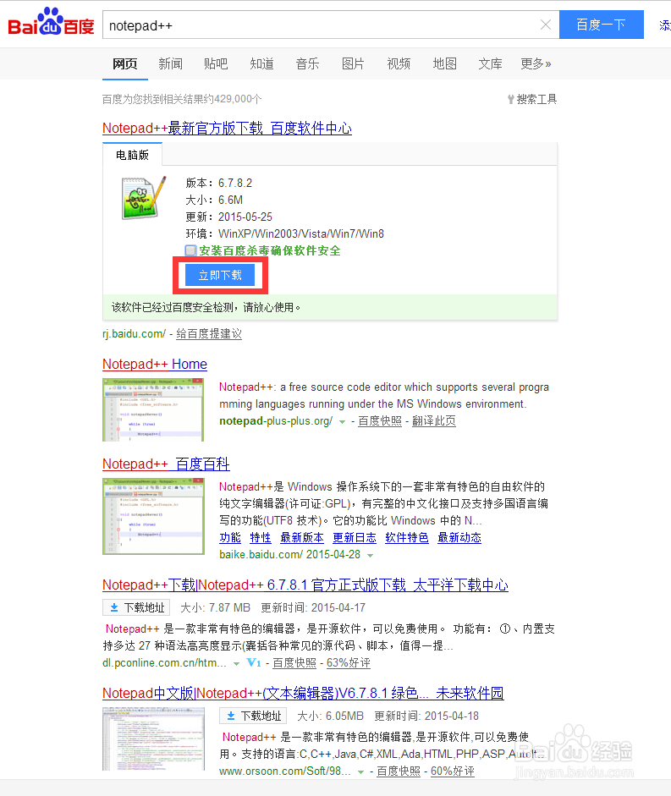
Task: Open the 文库 tab
Action: click(x=490, y=64)
